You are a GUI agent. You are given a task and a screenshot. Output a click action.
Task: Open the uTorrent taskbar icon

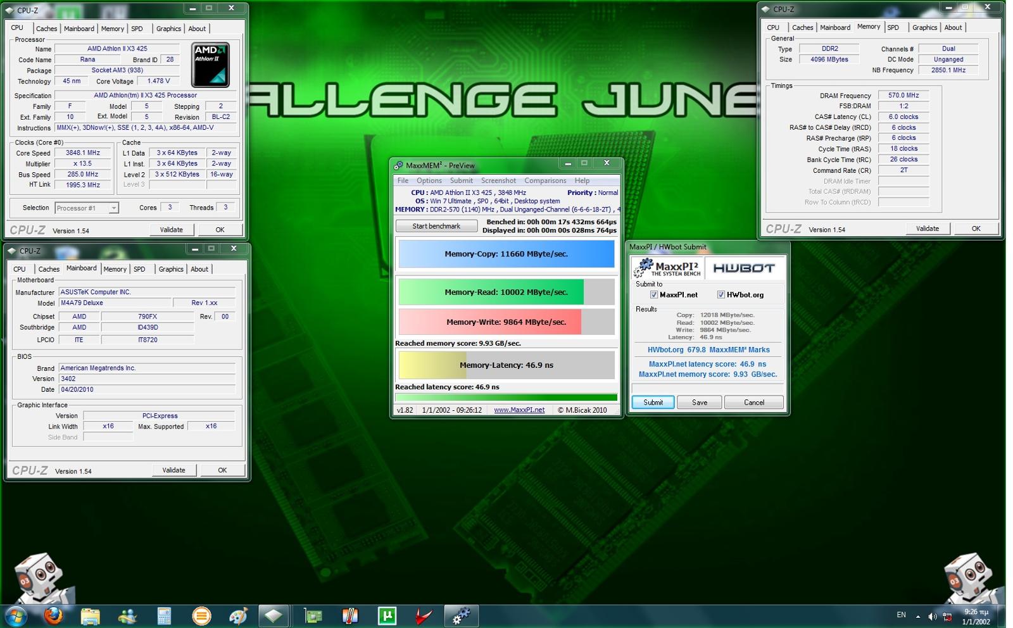coord(387,616)
